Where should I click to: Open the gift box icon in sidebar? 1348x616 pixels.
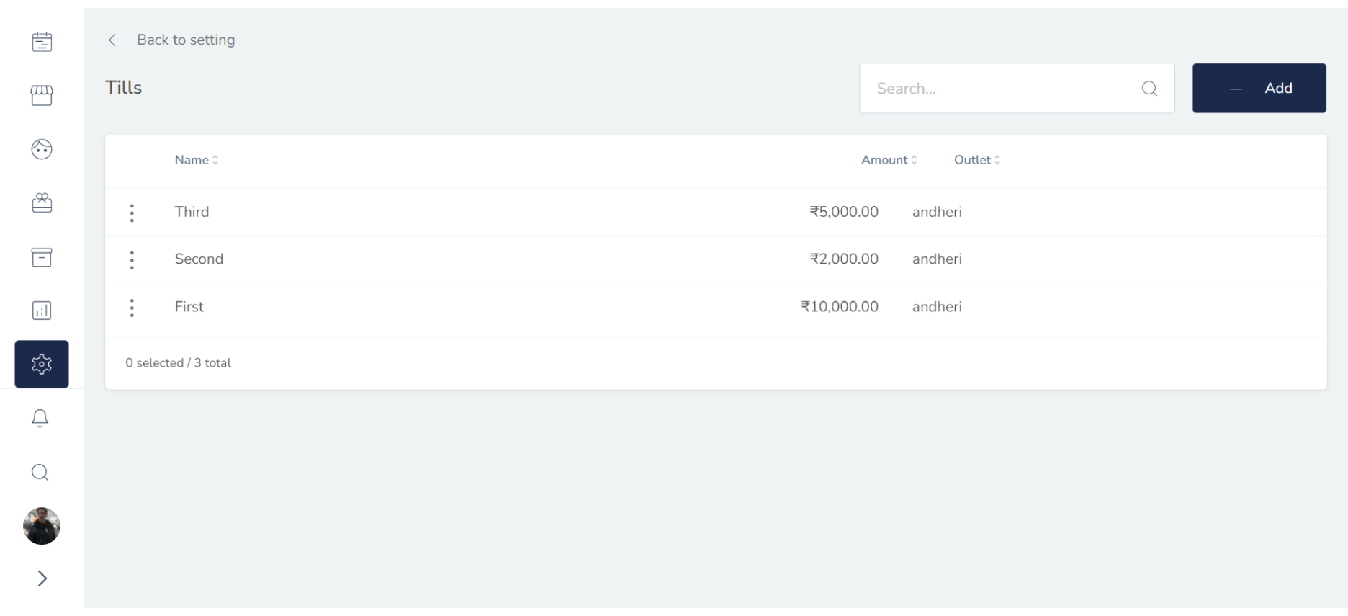42,203
